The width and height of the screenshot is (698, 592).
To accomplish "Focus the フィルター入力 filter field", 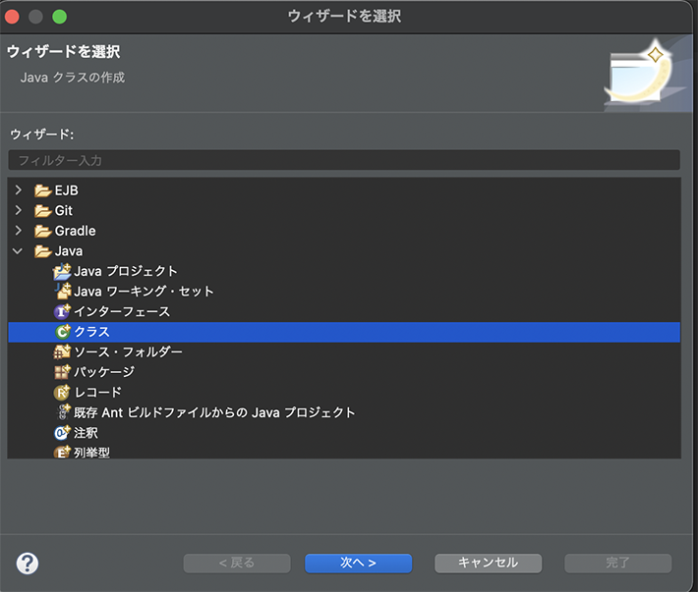I will [x=344, y=160].
